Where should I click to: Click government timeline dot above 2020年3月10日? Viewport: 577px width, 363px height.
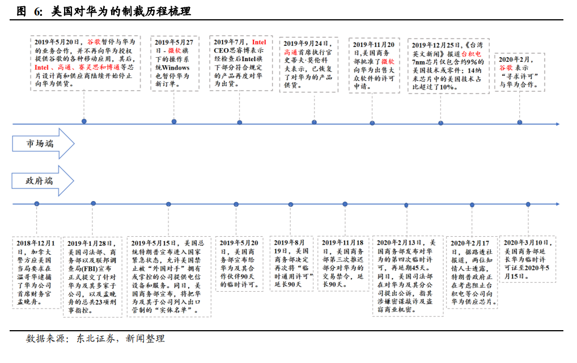pos(528,204)
